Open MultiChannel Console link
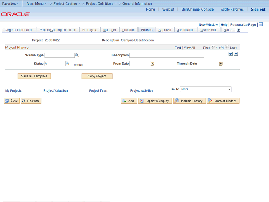269x202 pixels. (198, 9)
